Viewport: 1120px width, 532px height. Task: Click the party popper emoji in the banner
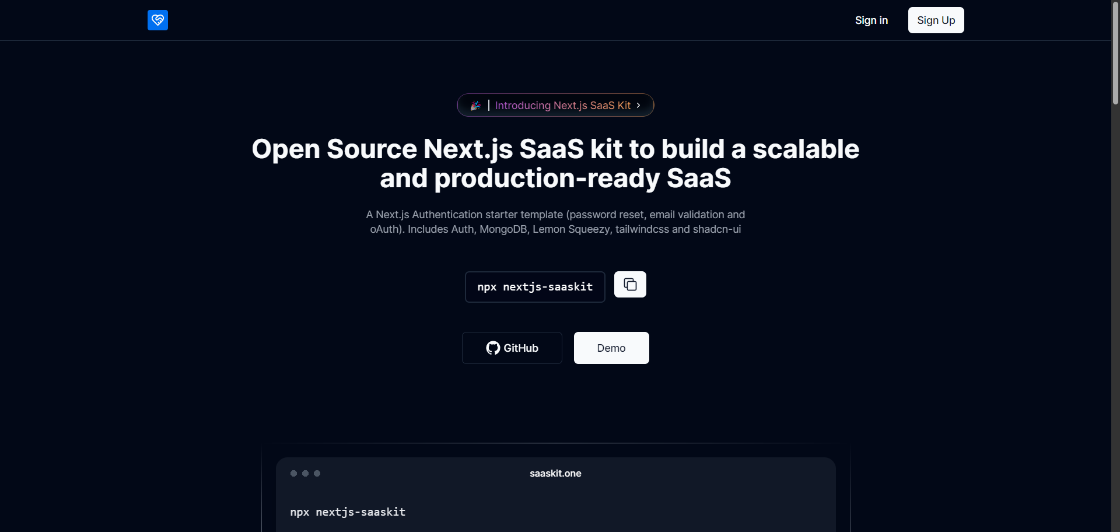point(475,106)
